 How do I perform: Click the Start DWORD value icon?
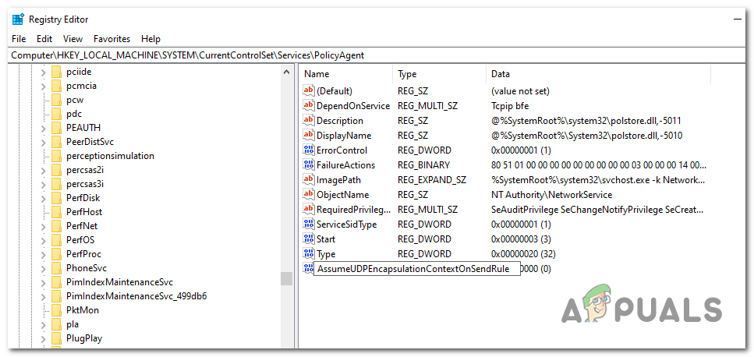pos(308,239)
